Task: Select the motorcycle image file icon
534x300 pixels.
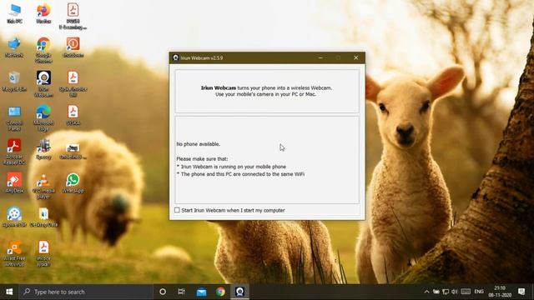Action: 73,150
